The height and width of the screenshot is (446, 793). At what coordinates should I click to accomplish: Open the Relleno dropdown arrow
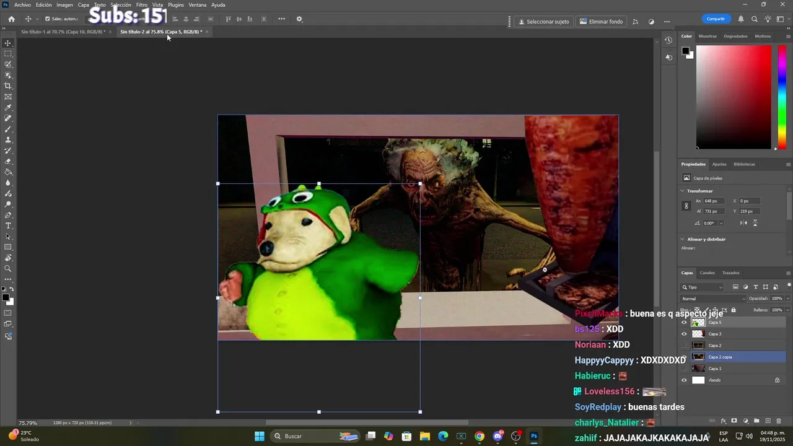click(x=787, y=310)
